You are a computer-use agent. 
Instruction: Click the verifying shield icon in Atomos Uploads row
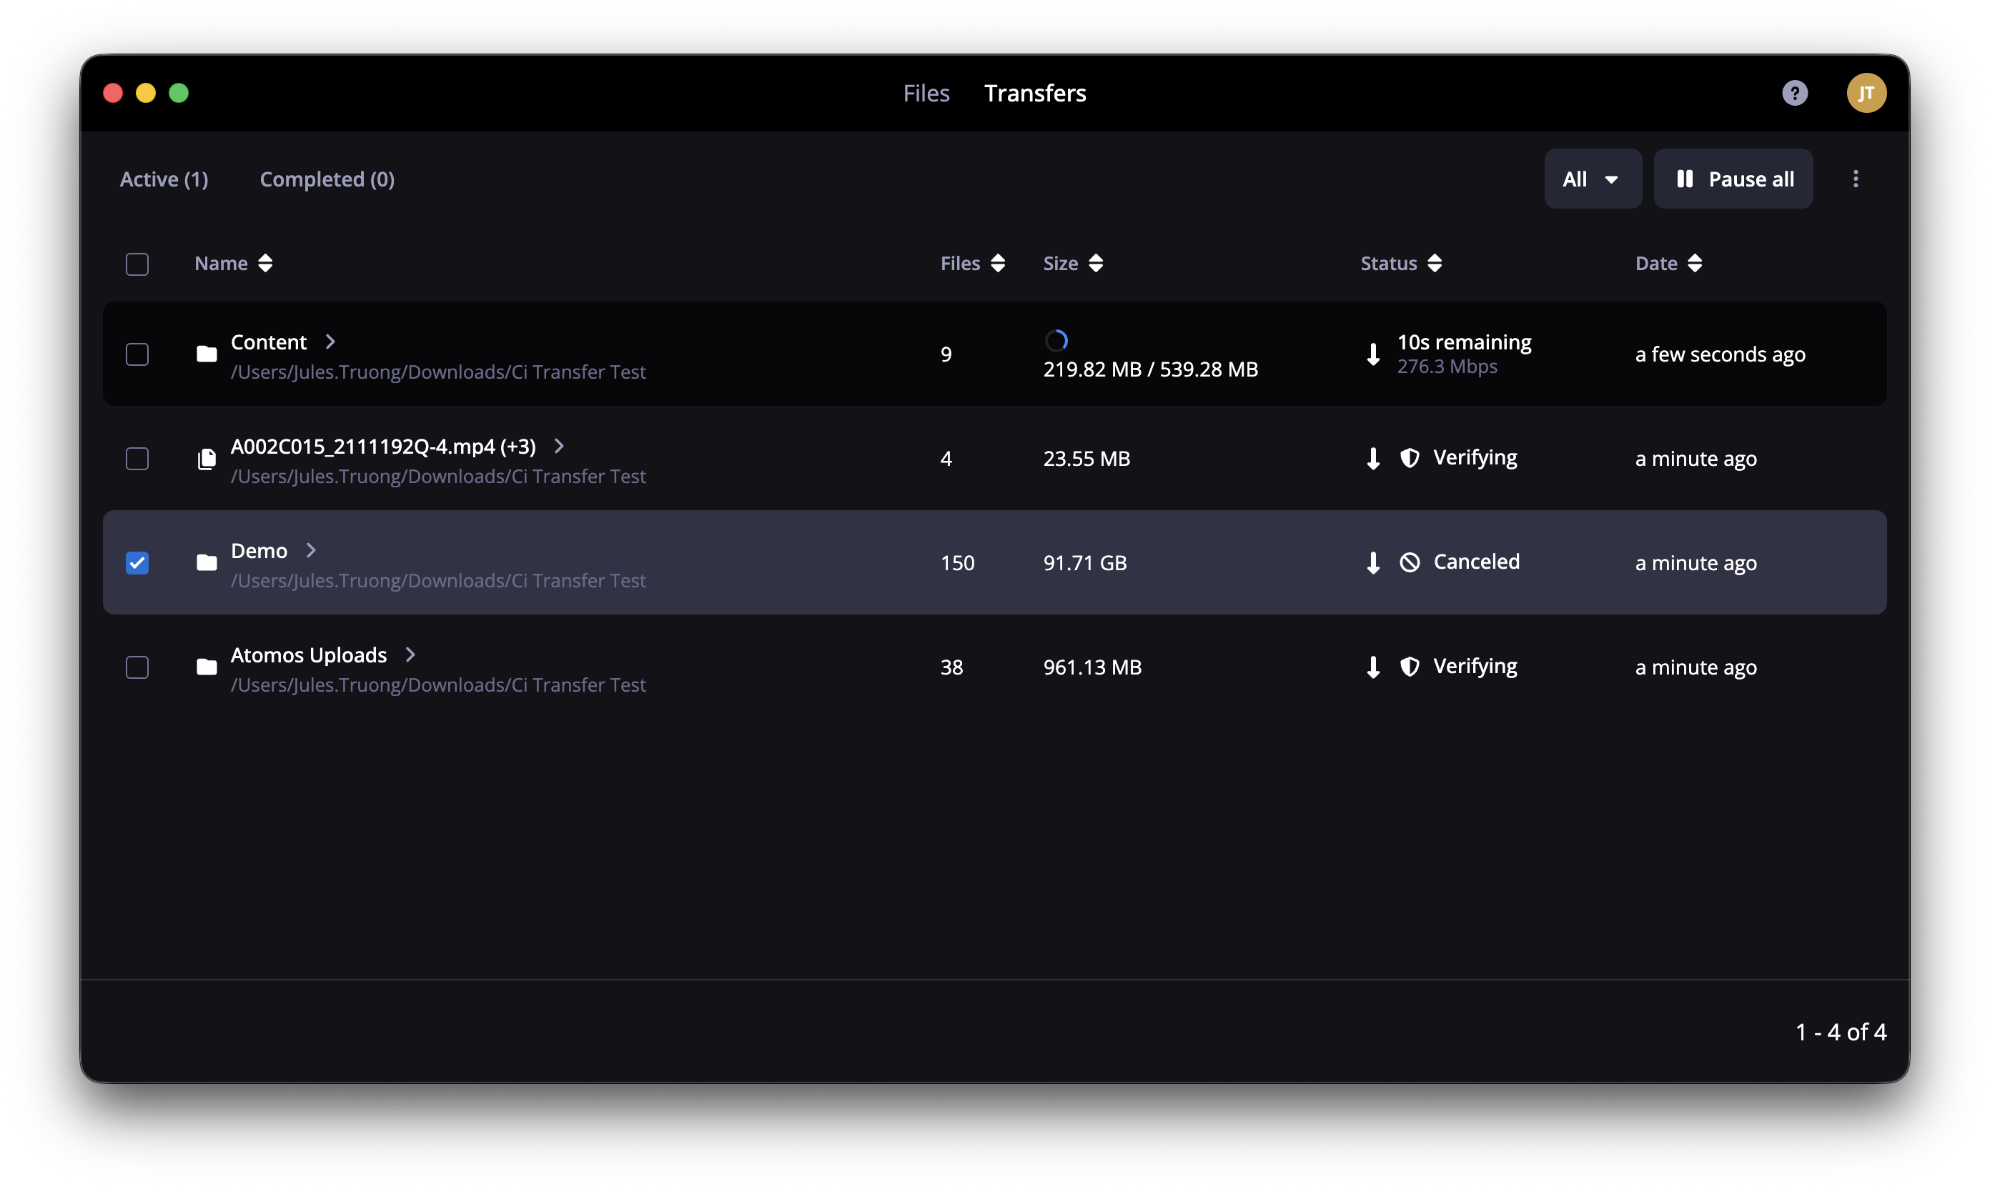[1409, 667]
